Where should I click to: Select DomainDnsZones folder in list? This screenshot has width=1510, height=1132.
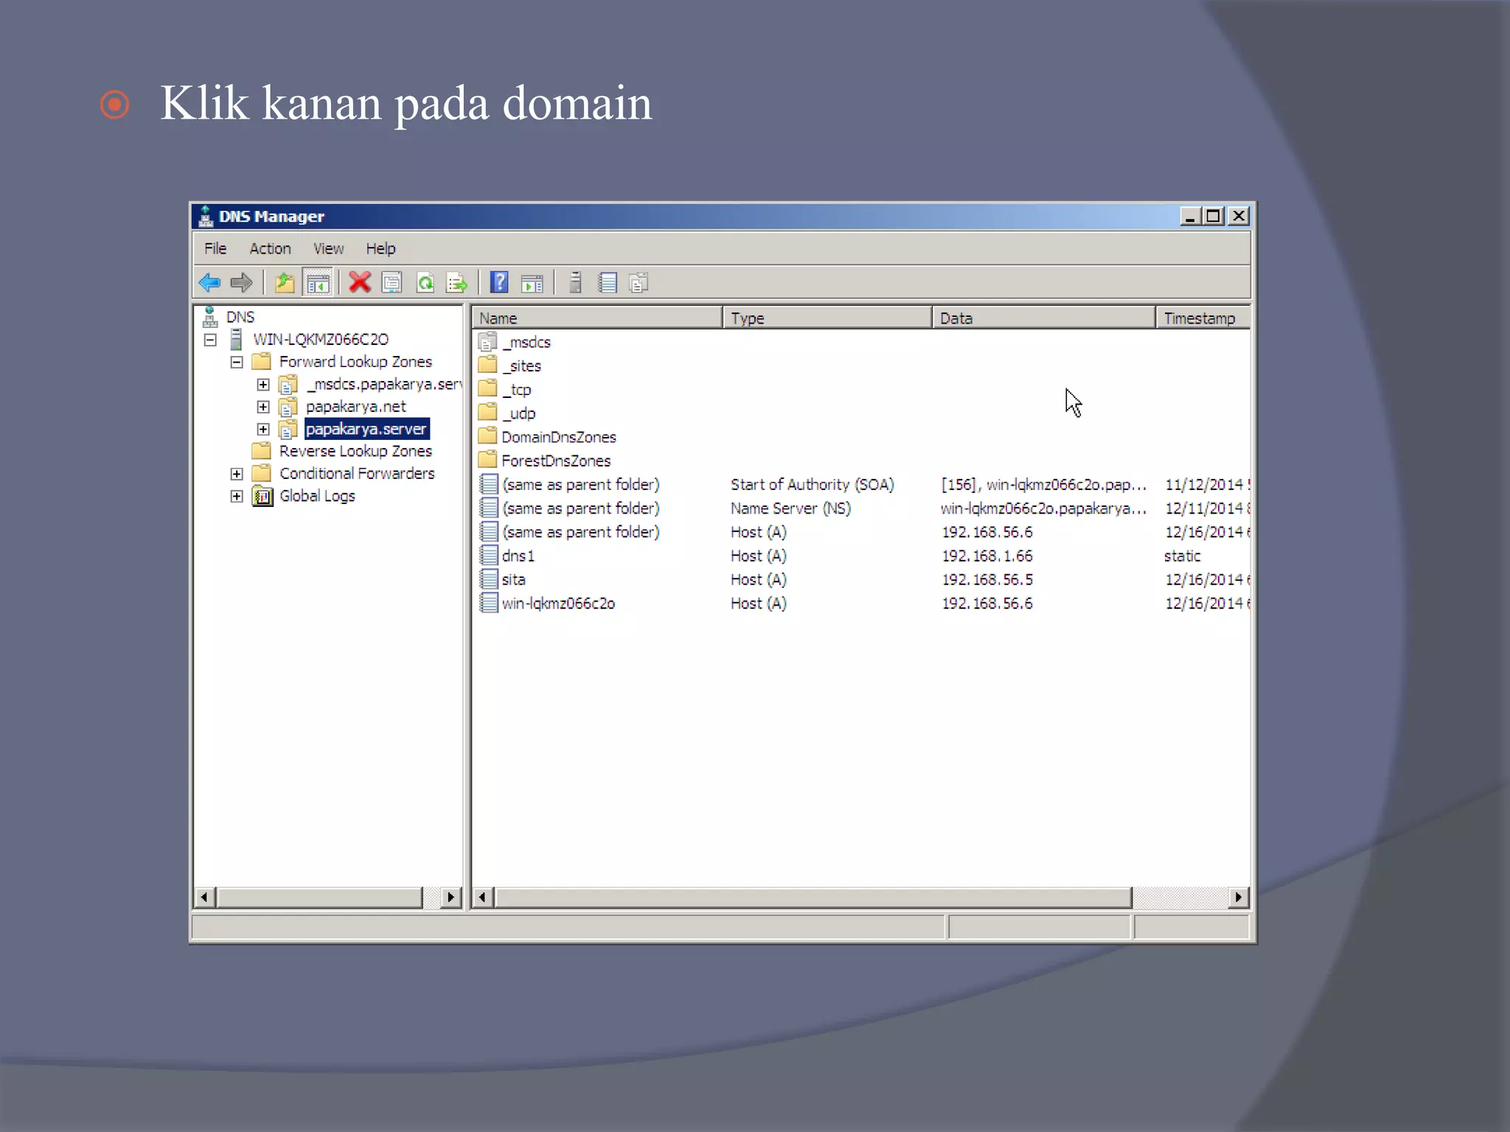pyautogui.click(x=547, y=437)
